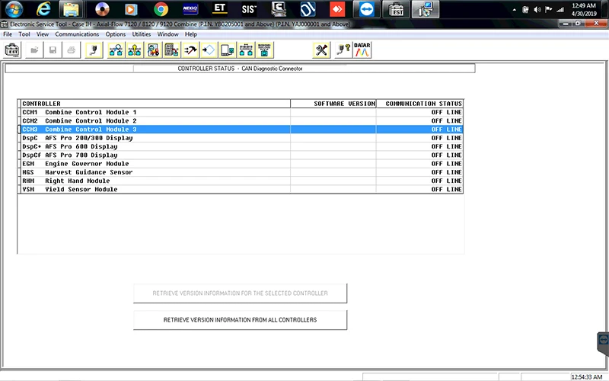Click the arrow diamond toolbar icon
This screenshot has height=381, width=609.
tap(209, 50)
